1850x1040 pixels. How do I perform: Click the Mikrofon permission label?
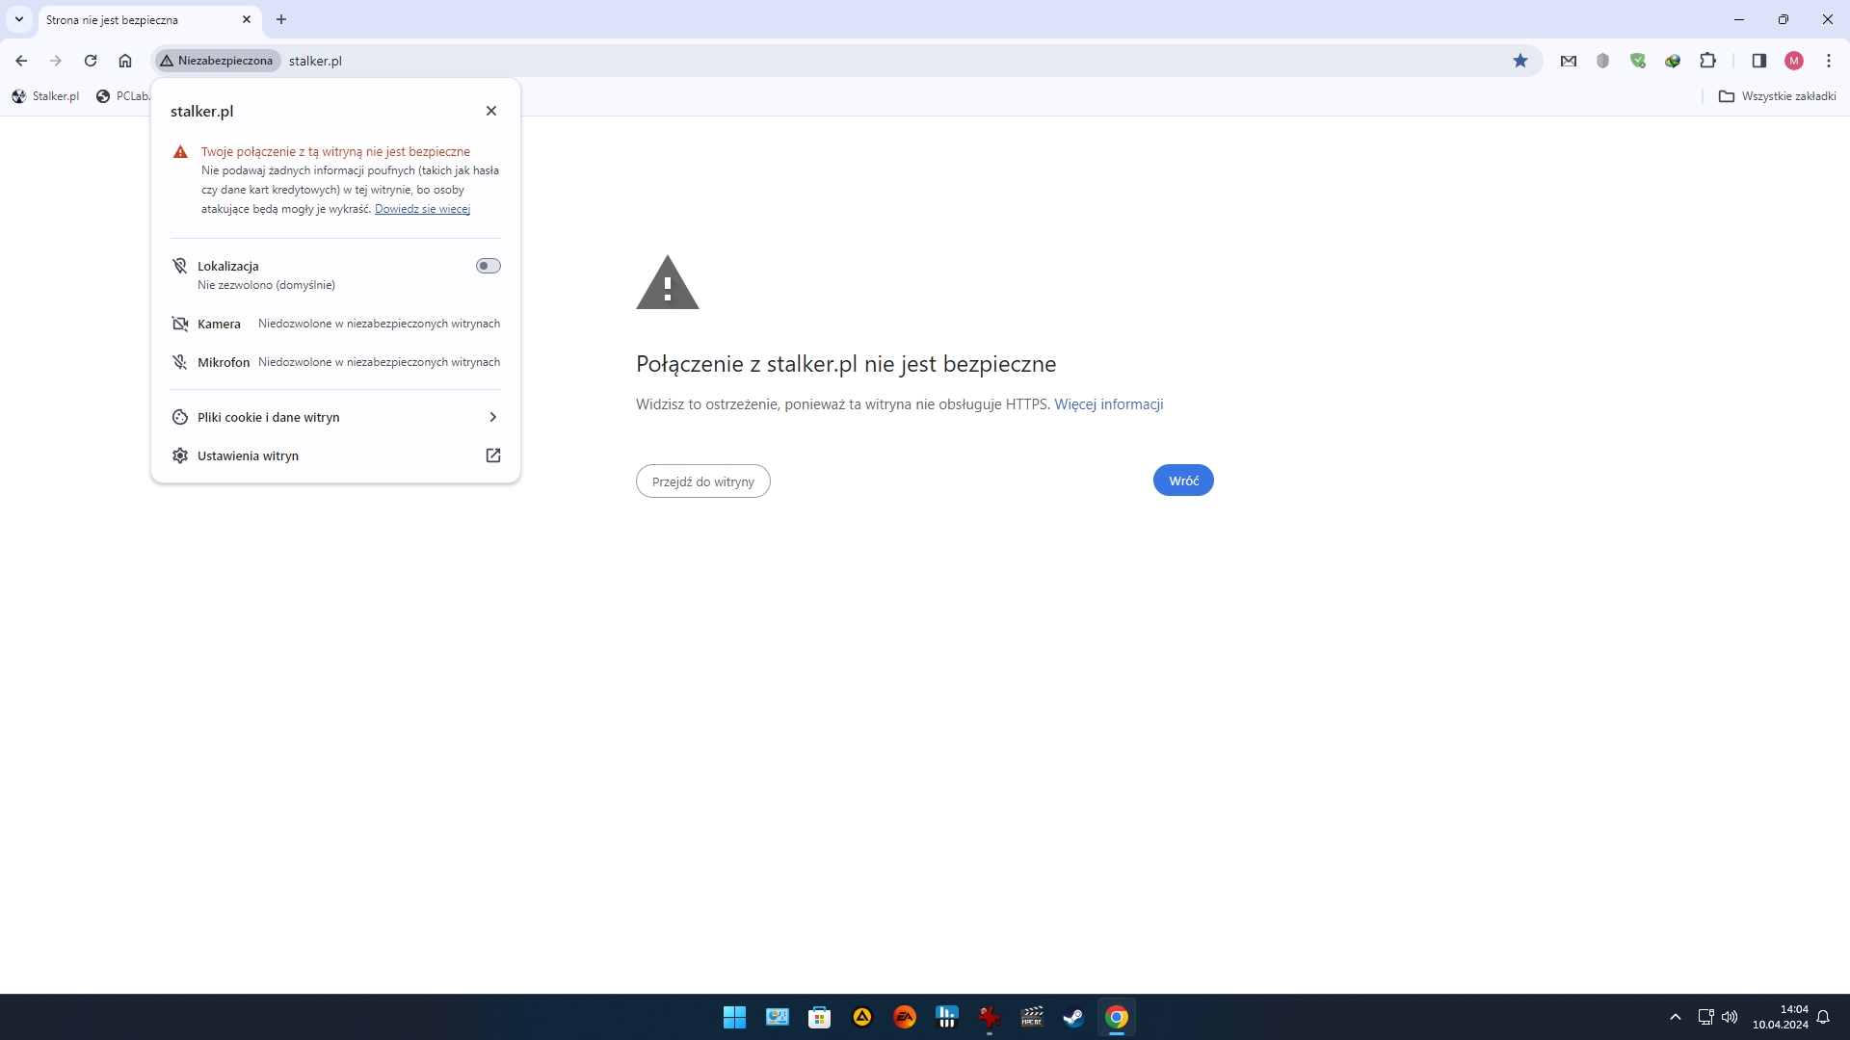224,363
